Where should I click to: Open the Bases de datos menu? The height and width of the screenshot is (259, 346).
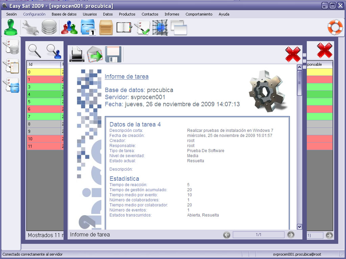coord(64,14)
